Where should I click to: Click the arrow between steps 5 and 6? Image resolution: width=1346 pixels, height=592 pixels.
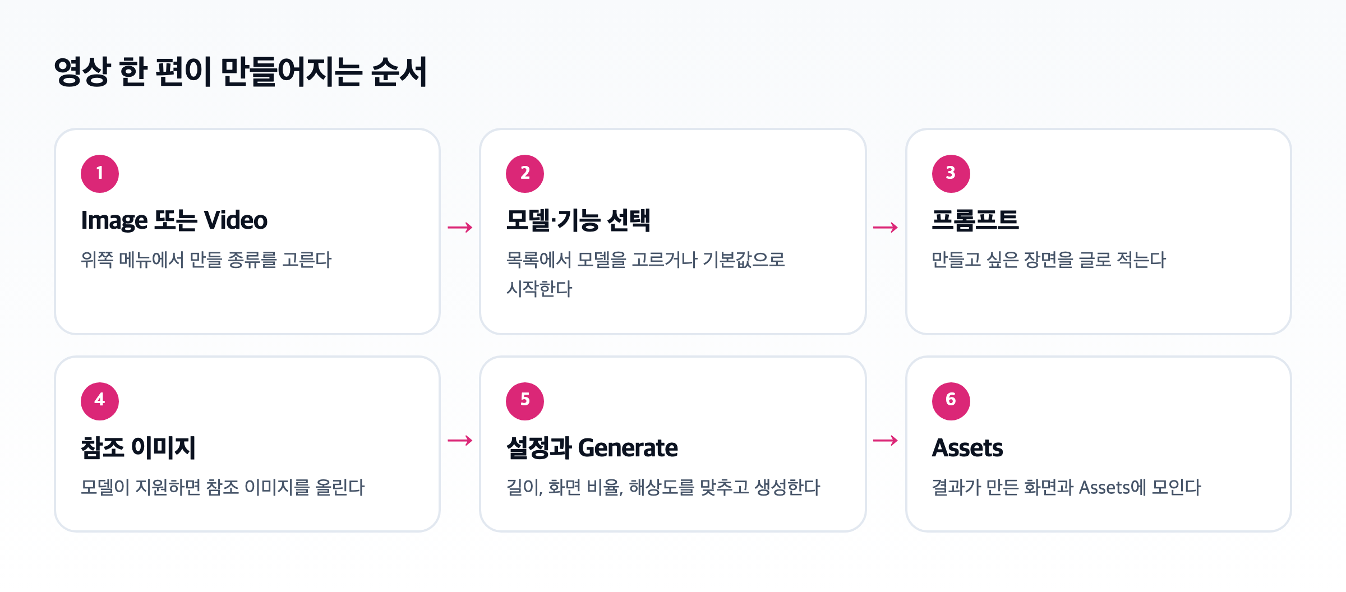(x=886, y=441)
